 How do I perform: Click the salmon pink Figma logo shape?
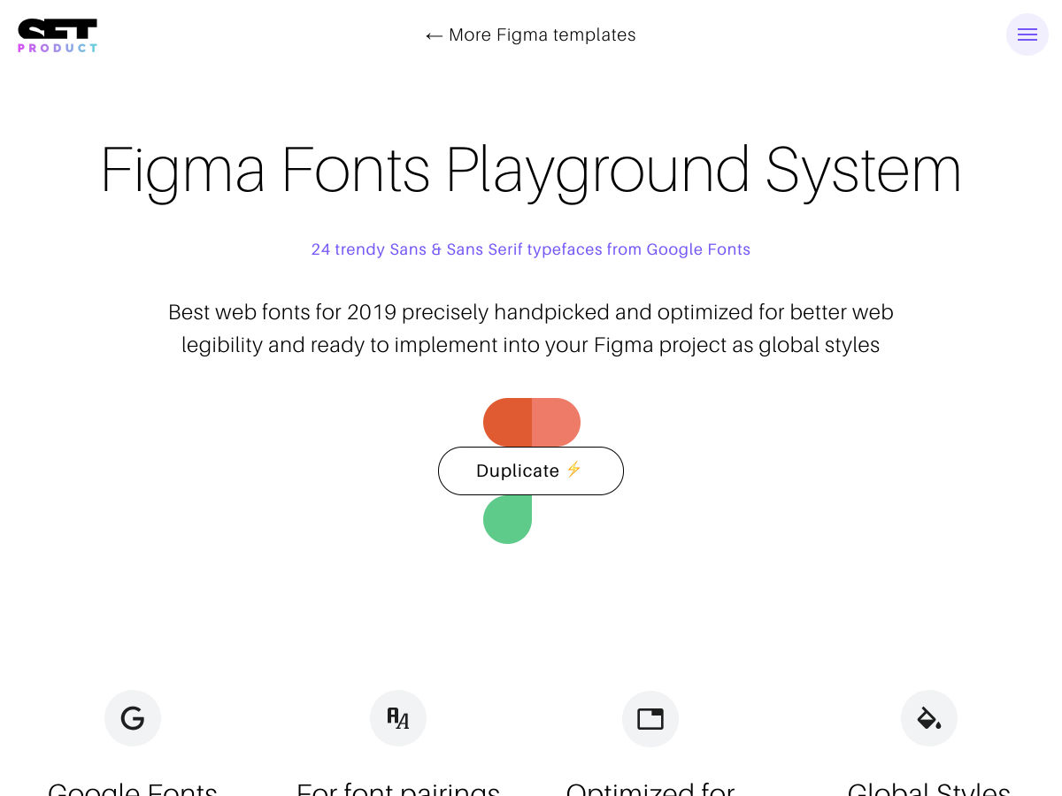[556, 422]
